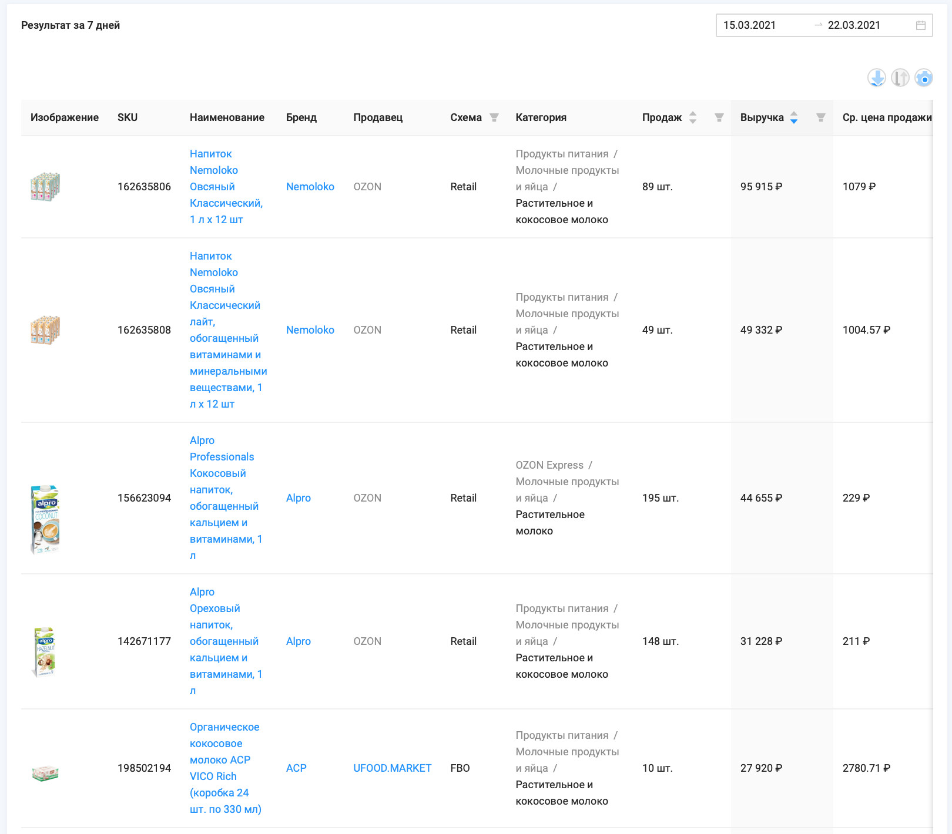Open Nemoloko brand link for SKU 162635806
This screenshot has width=952, height=834.
point(310,187)
